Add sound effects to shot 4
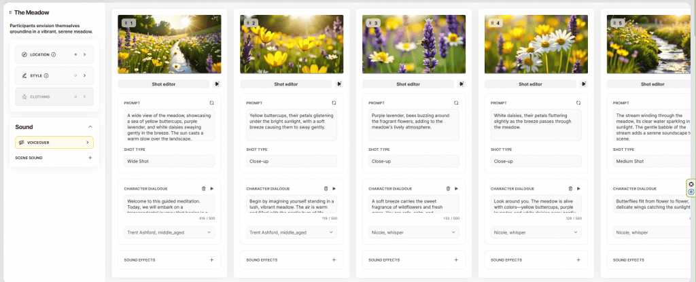This screenshot has height=282, width=696. pos(578,260)
